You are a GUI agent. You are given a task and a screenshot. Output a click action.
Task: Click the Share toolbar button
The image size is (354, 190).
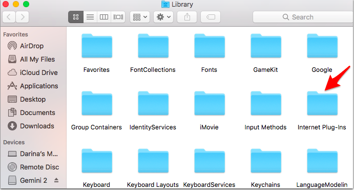tap(187, 17)
